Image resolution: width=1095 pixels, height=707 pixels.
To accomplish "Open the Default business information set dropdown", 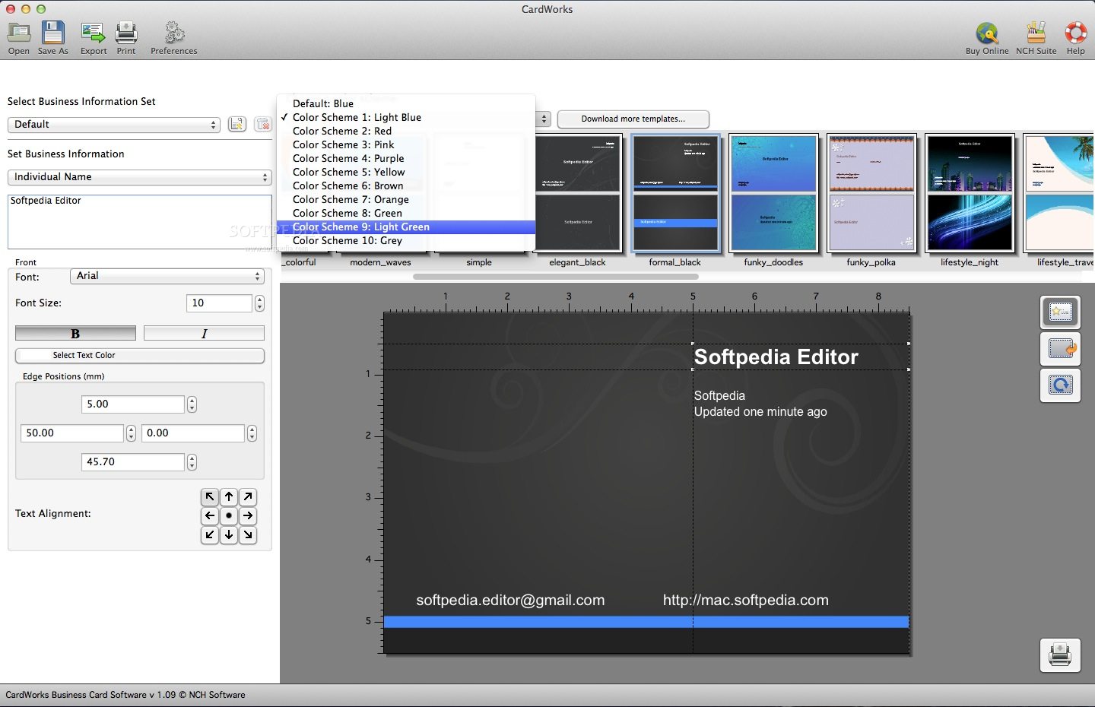I will coord(113,124).
